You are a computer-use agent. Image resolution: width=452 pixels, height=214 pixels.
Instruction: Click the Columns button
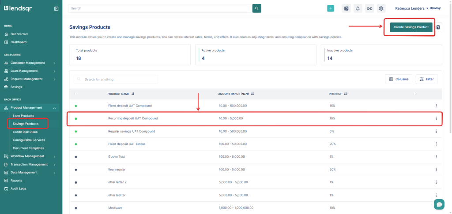(399, 79)
